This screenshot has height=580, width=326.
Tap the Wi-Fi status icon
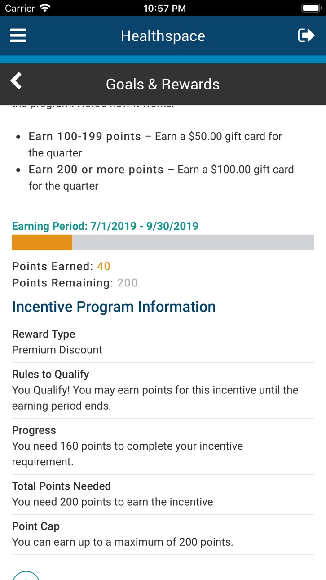click(x=45, y=8)
